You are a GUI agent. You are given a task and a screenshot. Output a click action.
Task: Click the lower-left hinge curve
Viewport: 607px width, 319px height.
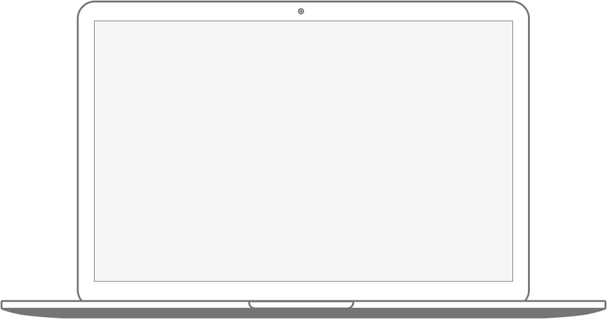(80, 296)
